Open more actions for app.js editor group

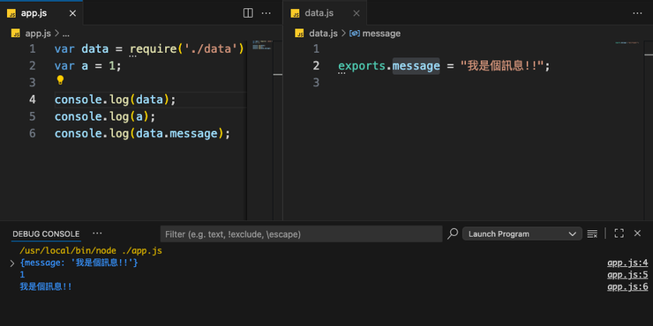(266, 13)
